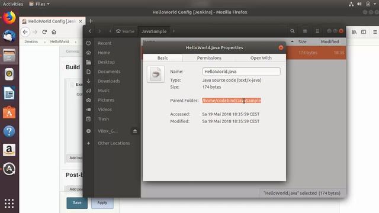The image size is (379, 213).
Task: Click the 174 bytes file size cell
Action: [x=308, y=53]
